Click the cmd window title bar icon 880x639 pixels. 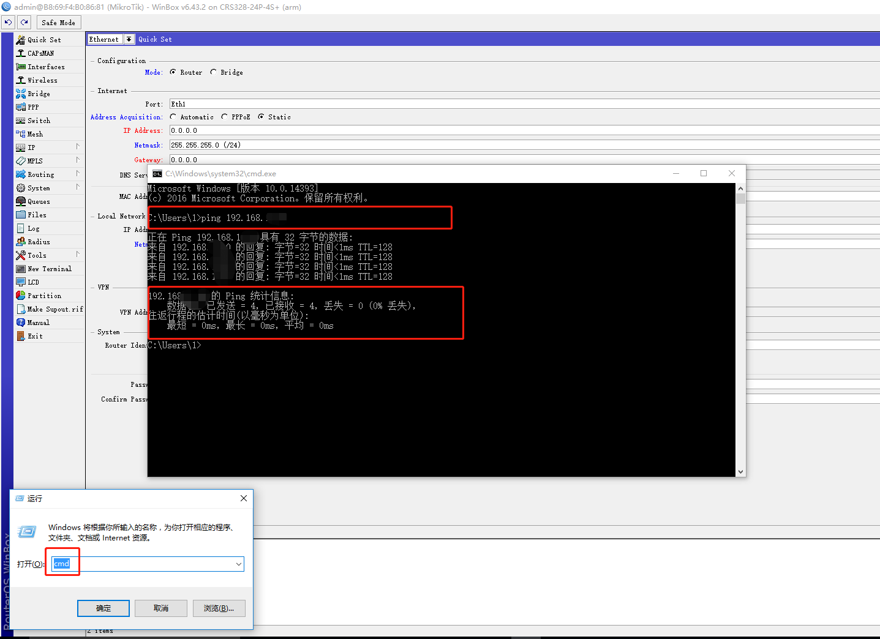(x=157, y=174)
